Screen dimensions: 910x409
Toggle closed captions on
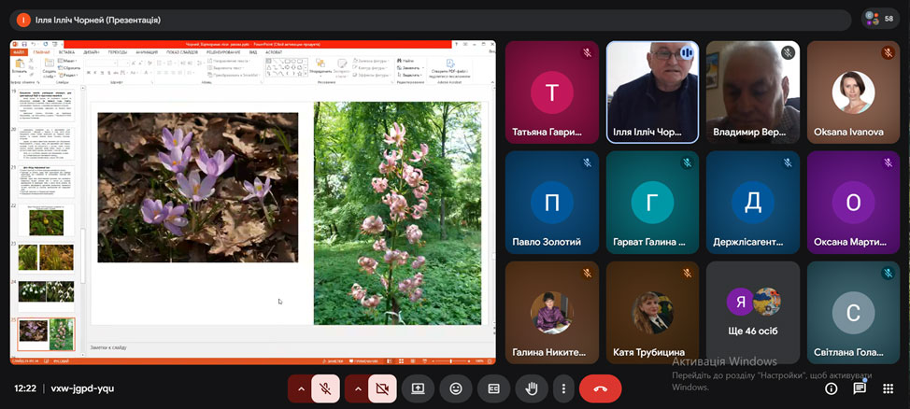click(x=493, y=388)
